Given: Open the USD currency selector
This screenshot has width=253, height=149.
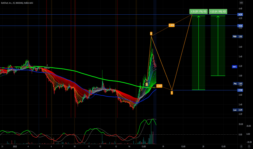Looking at the screenshot, I should point(241,3).
